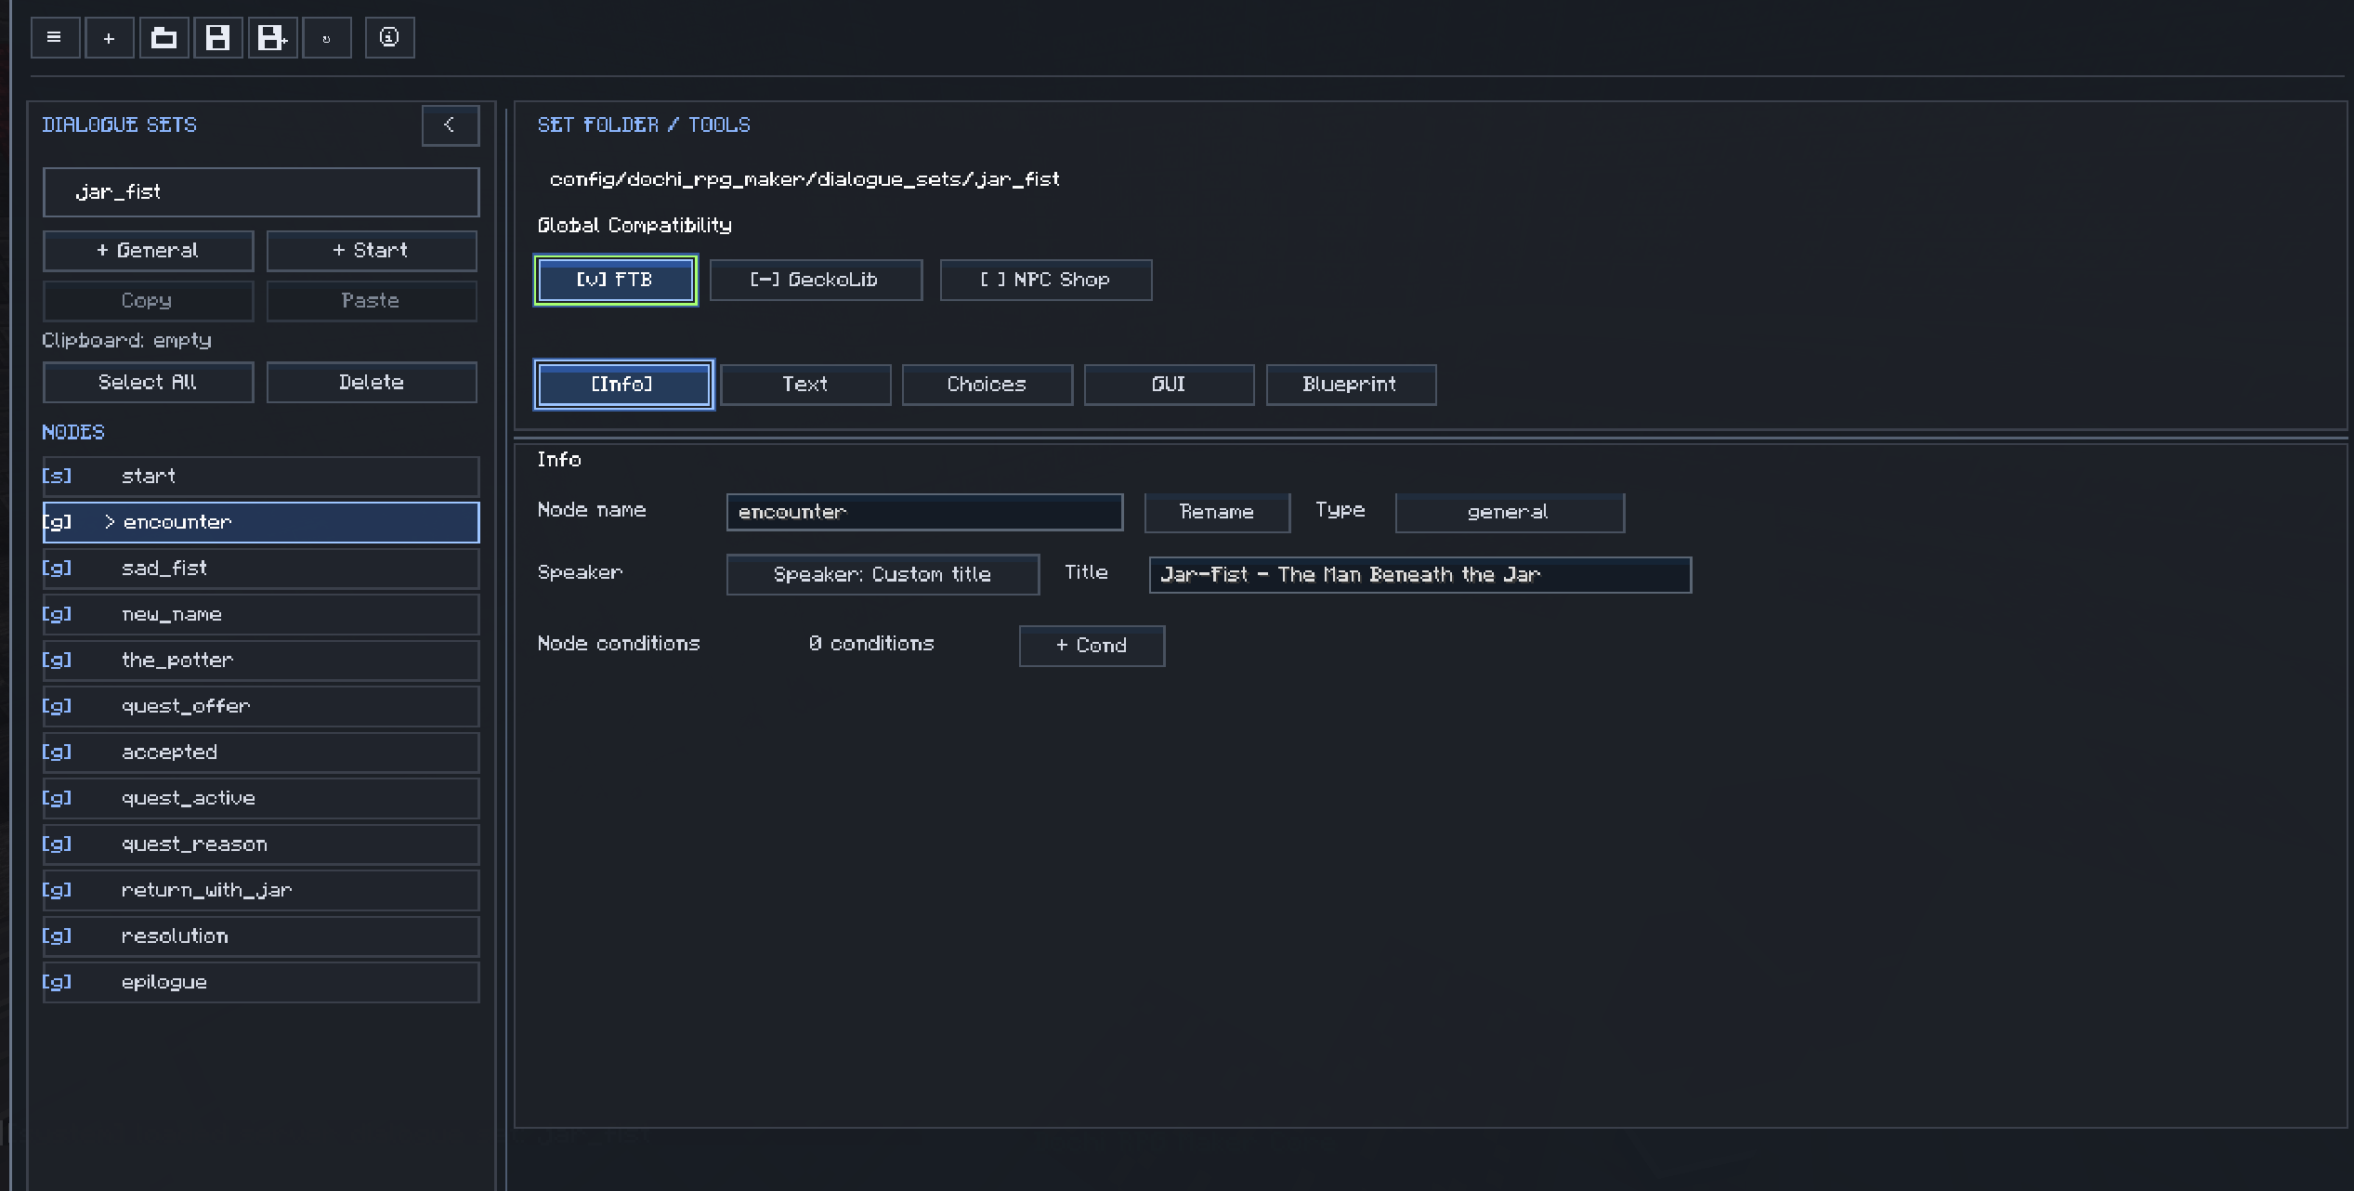Toggle GeckoLib compatibility option
The image size is (2354, 1191).
tap(816, 280)
